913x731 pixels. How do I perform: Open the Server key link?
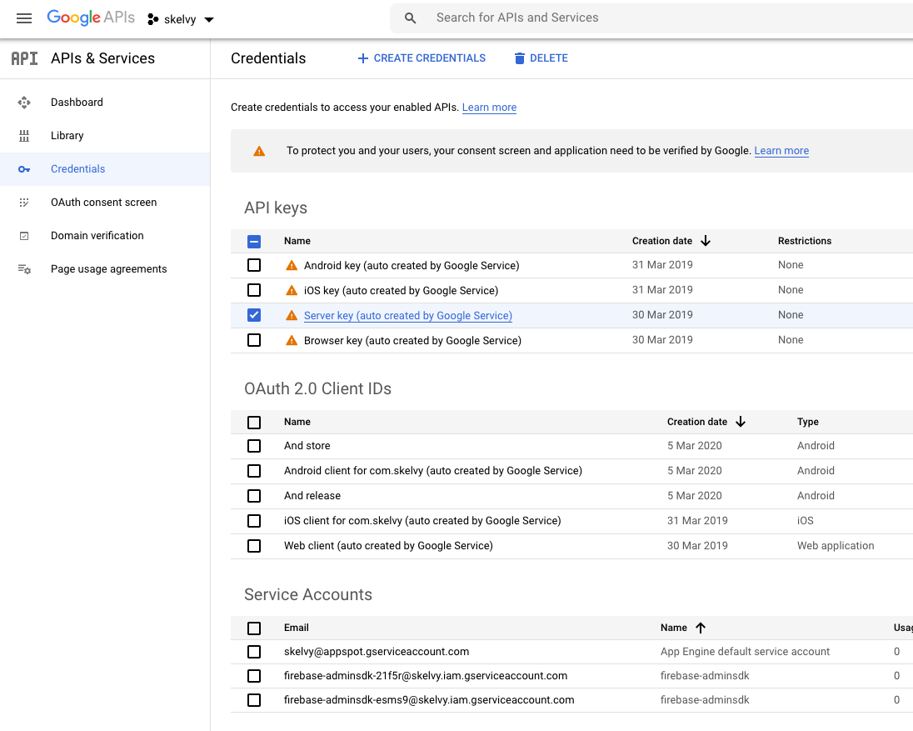[407, 316]
